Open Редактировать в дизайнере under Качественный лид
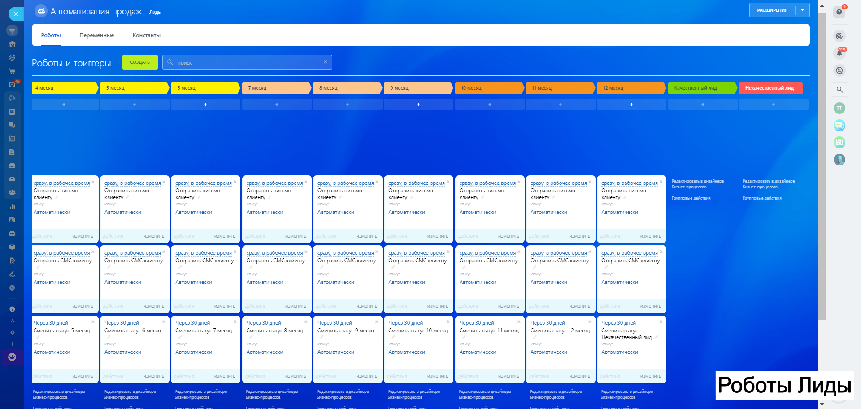861x409 pixels. (x=698, y=184)
